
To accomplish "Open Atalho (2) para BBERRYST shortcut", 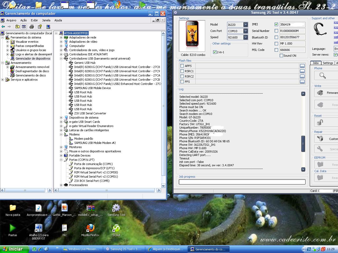I will pyautogui.click(x=39, y=232).
